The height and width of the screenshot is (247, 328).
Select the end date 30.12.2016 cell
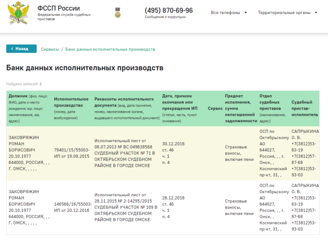click(173, 143)
